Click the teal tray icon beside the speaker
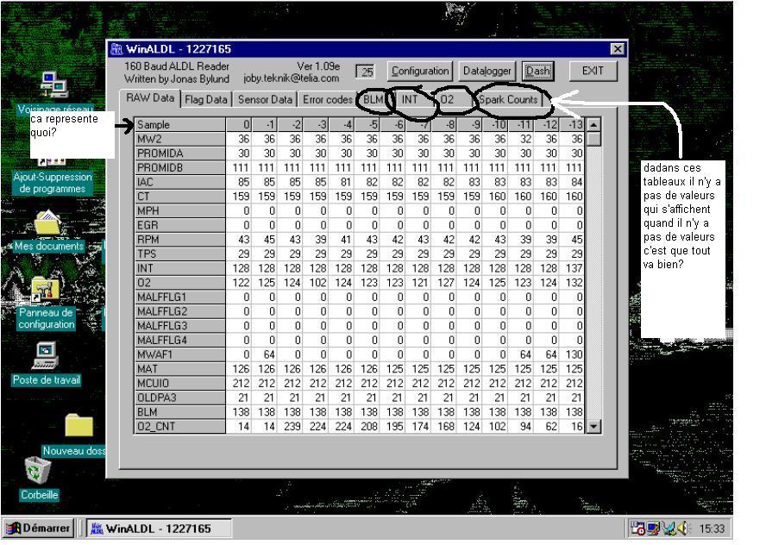 click(669, 528)
